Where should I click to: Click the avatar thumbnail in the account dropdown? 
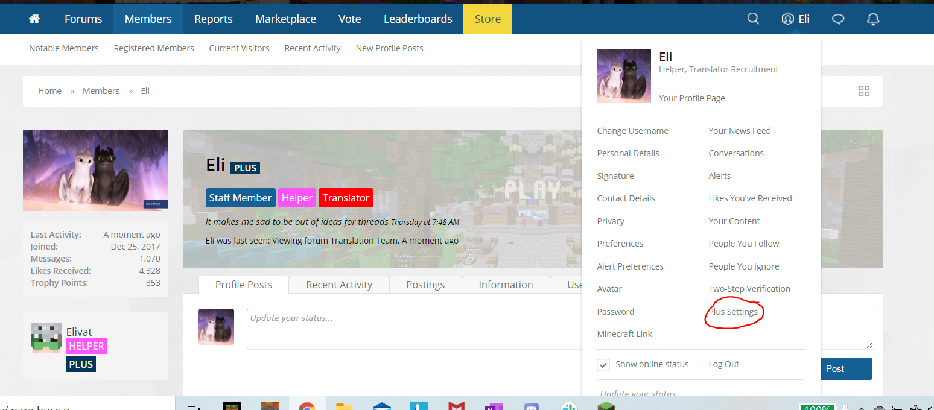click(x=624, y=76)
